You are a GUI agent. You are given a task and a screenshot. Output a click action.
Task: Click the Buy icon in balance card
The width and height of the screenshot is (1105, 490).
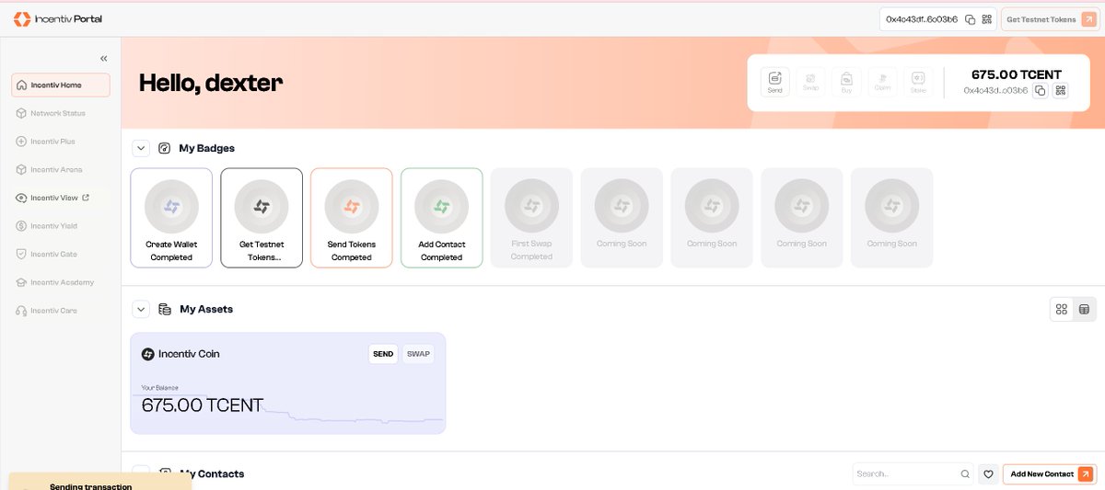(846, 82)
